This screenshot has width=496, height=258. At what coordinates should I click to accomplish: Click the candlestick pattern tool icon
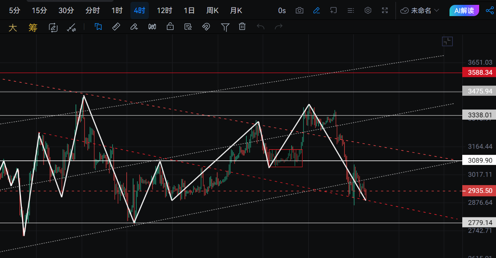152,27
